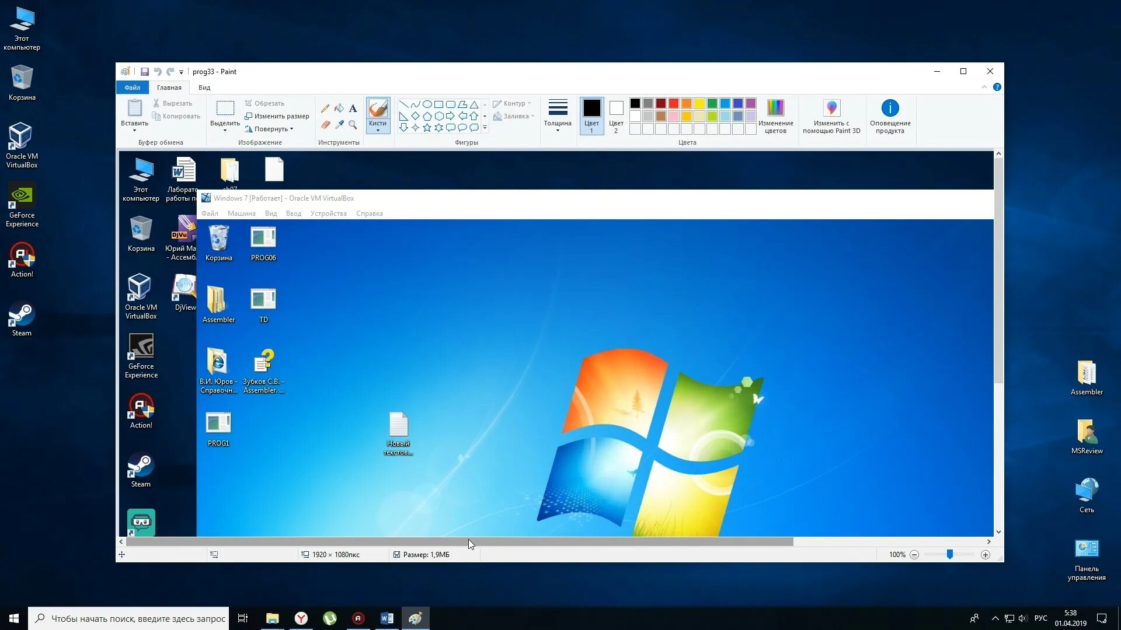Select the Text tool
1121x630 pixels.
[x=353, y=108]
